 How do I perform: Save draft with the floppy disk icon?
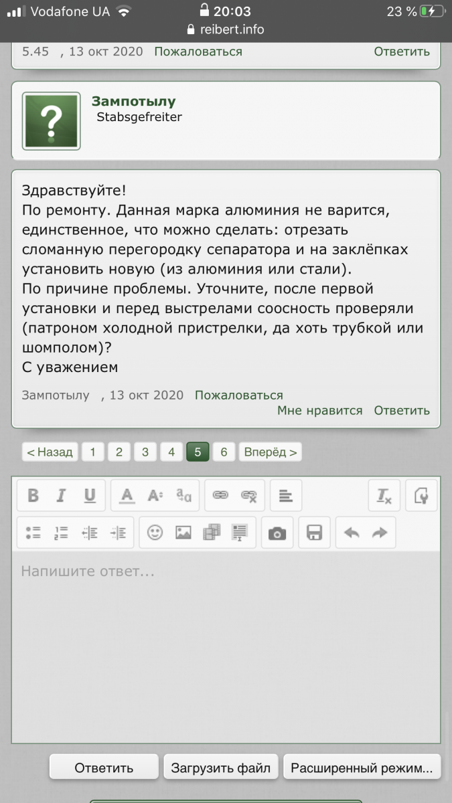point(314,533)
